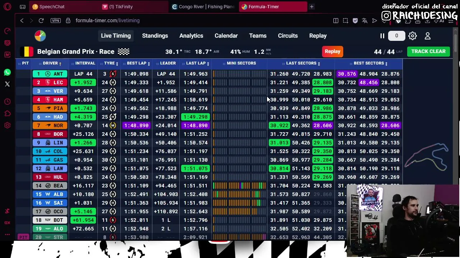460x258 pixels.
Task: Open the page translate icon
Action: pos(365,21)
